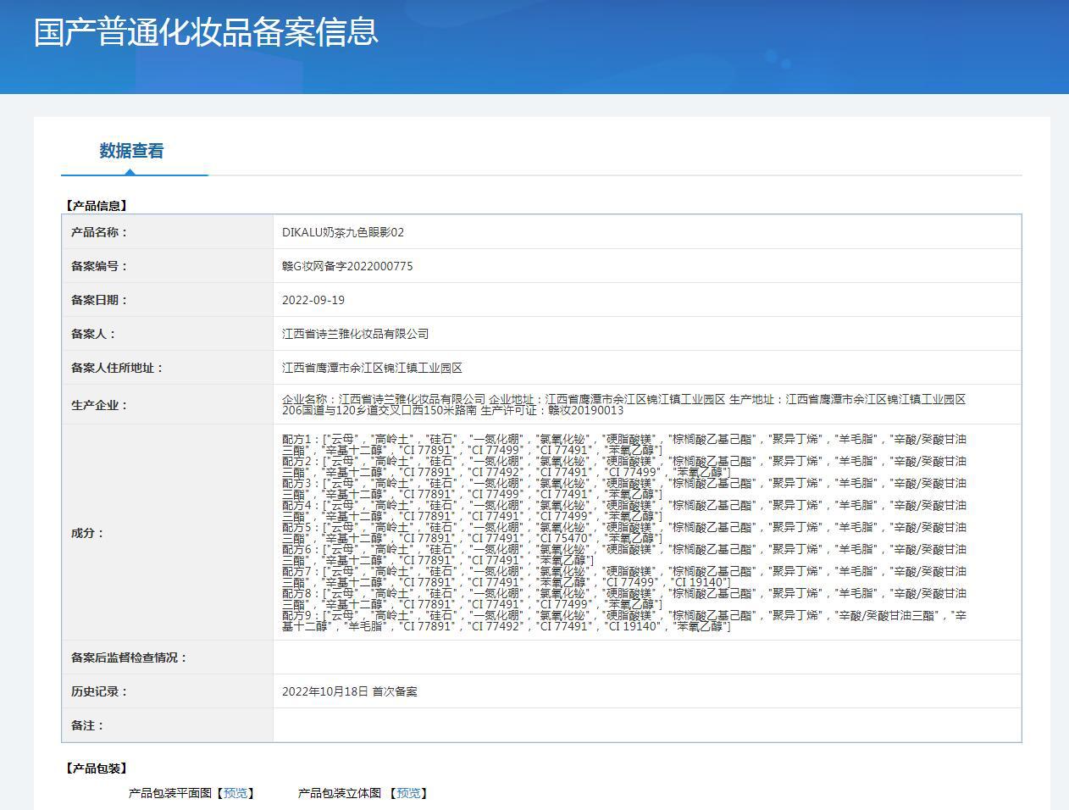Select filer name 江西省诗兰雅化妆品有限公司

(x=356, y=334)
